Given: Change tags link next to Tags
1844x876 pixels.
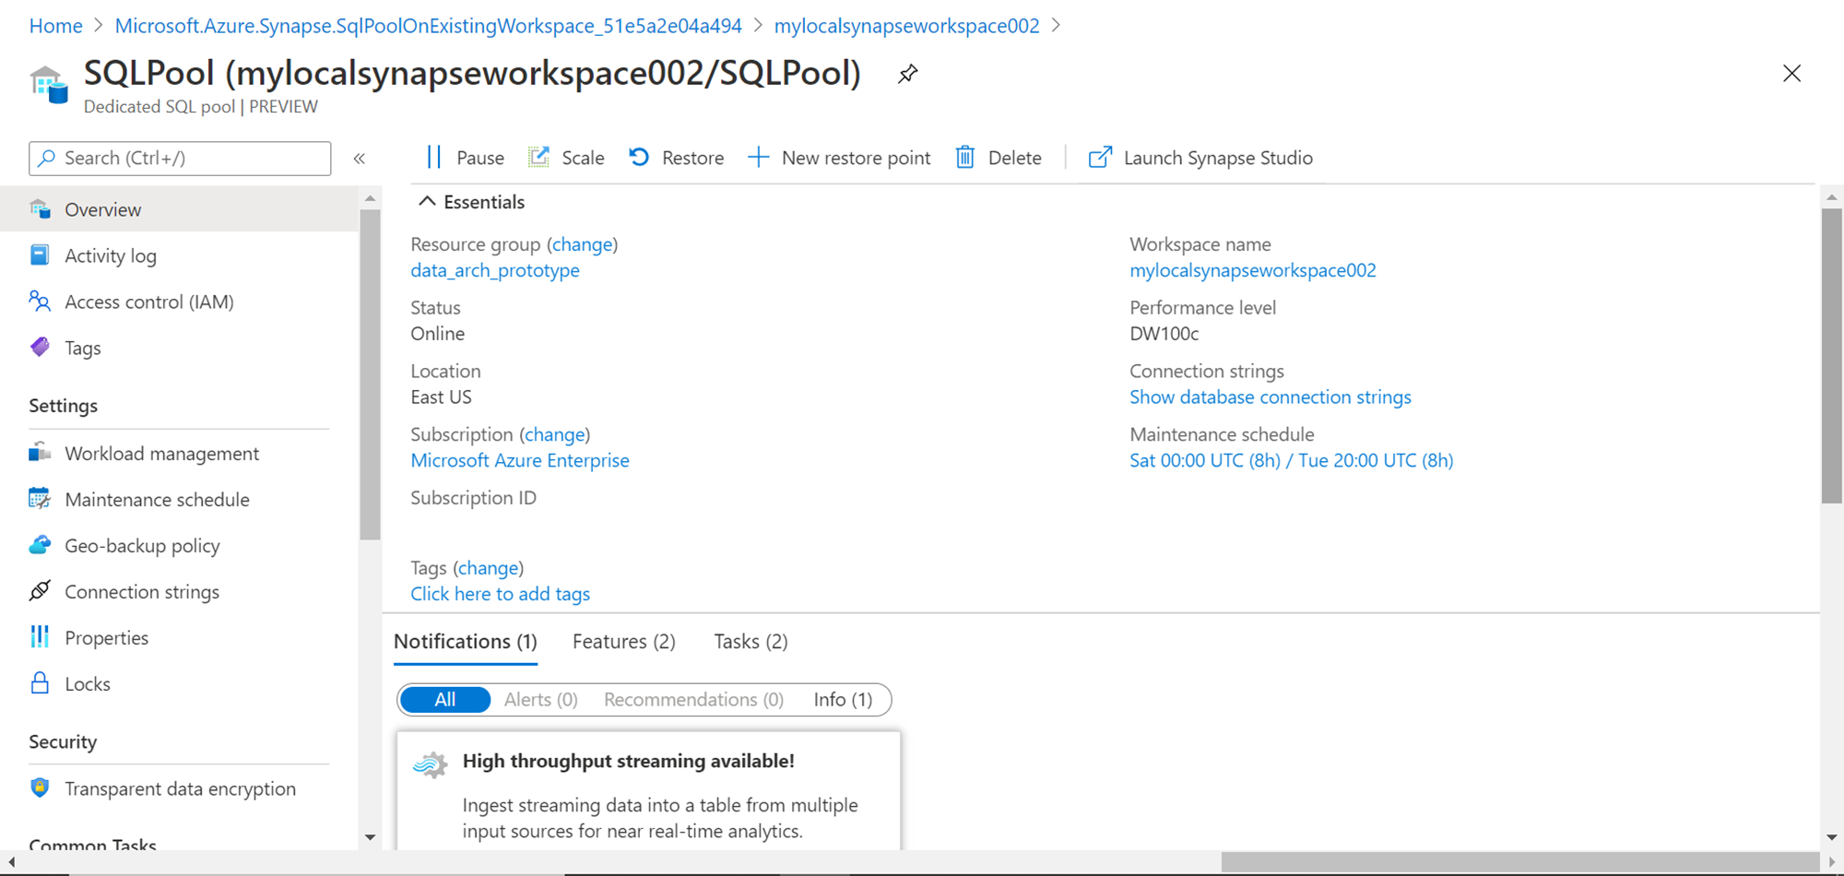Looking at the screenshot, I should coord(489,568).
